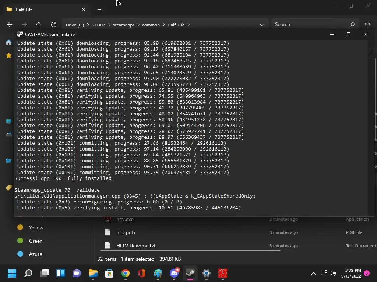The height and width of the screenshot is (282, 377).
Task: Click the green color dot
Action: [x=20, y=241]
